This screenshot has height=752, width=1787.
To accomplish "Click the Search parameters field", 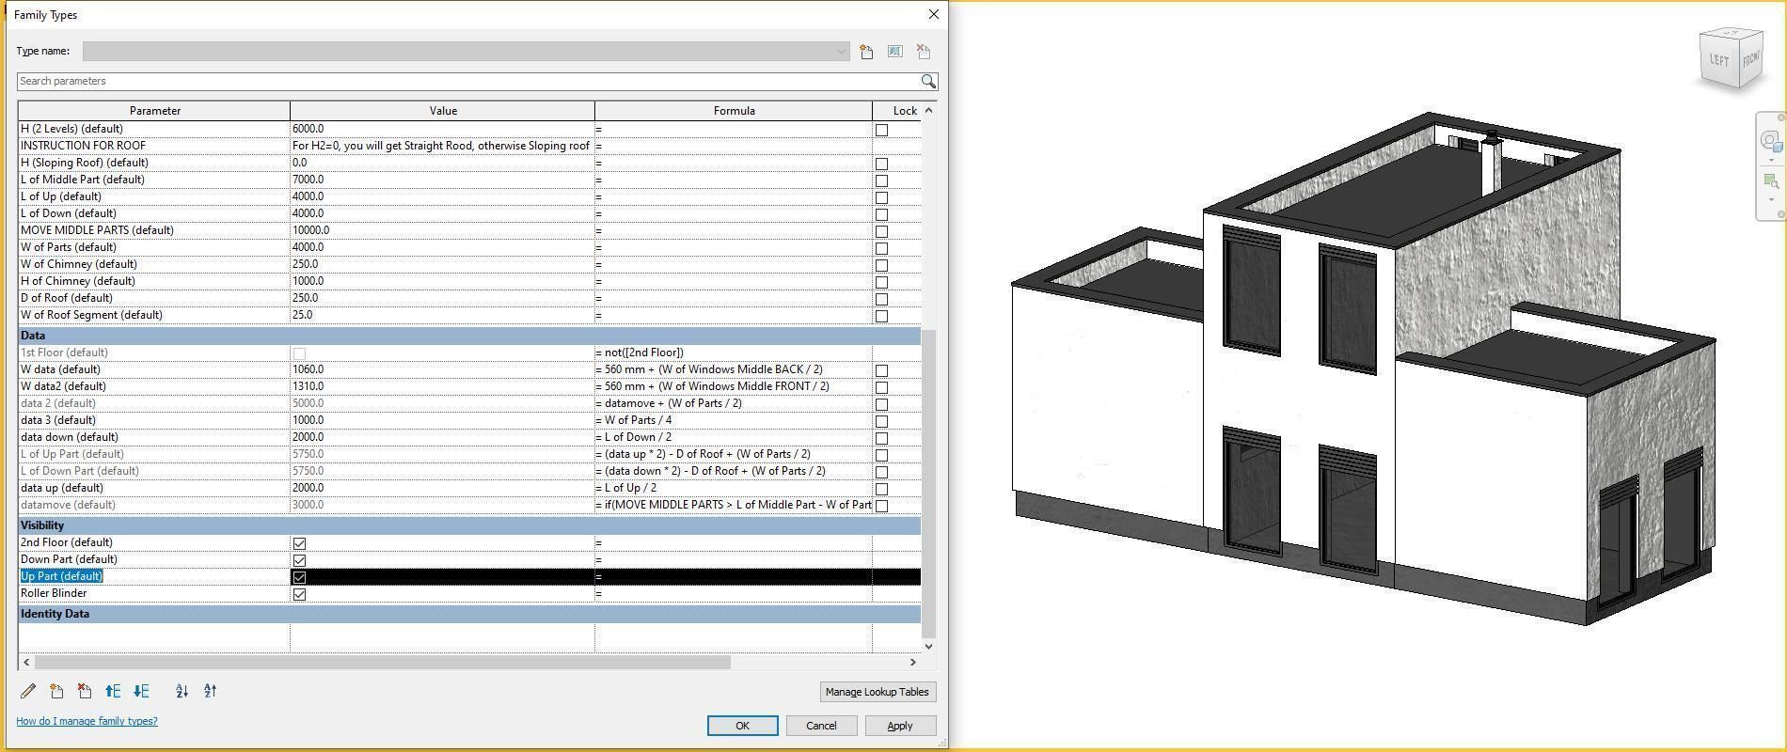I will (467, 82).
